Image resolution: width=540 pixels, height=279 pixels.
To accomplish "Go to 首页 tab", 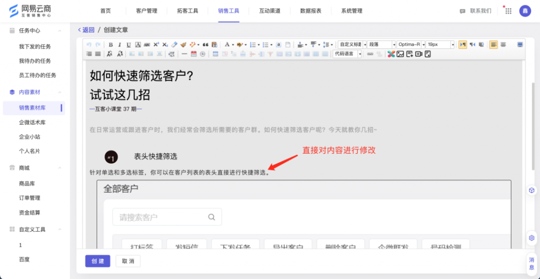I will click(x=105, y=11).
